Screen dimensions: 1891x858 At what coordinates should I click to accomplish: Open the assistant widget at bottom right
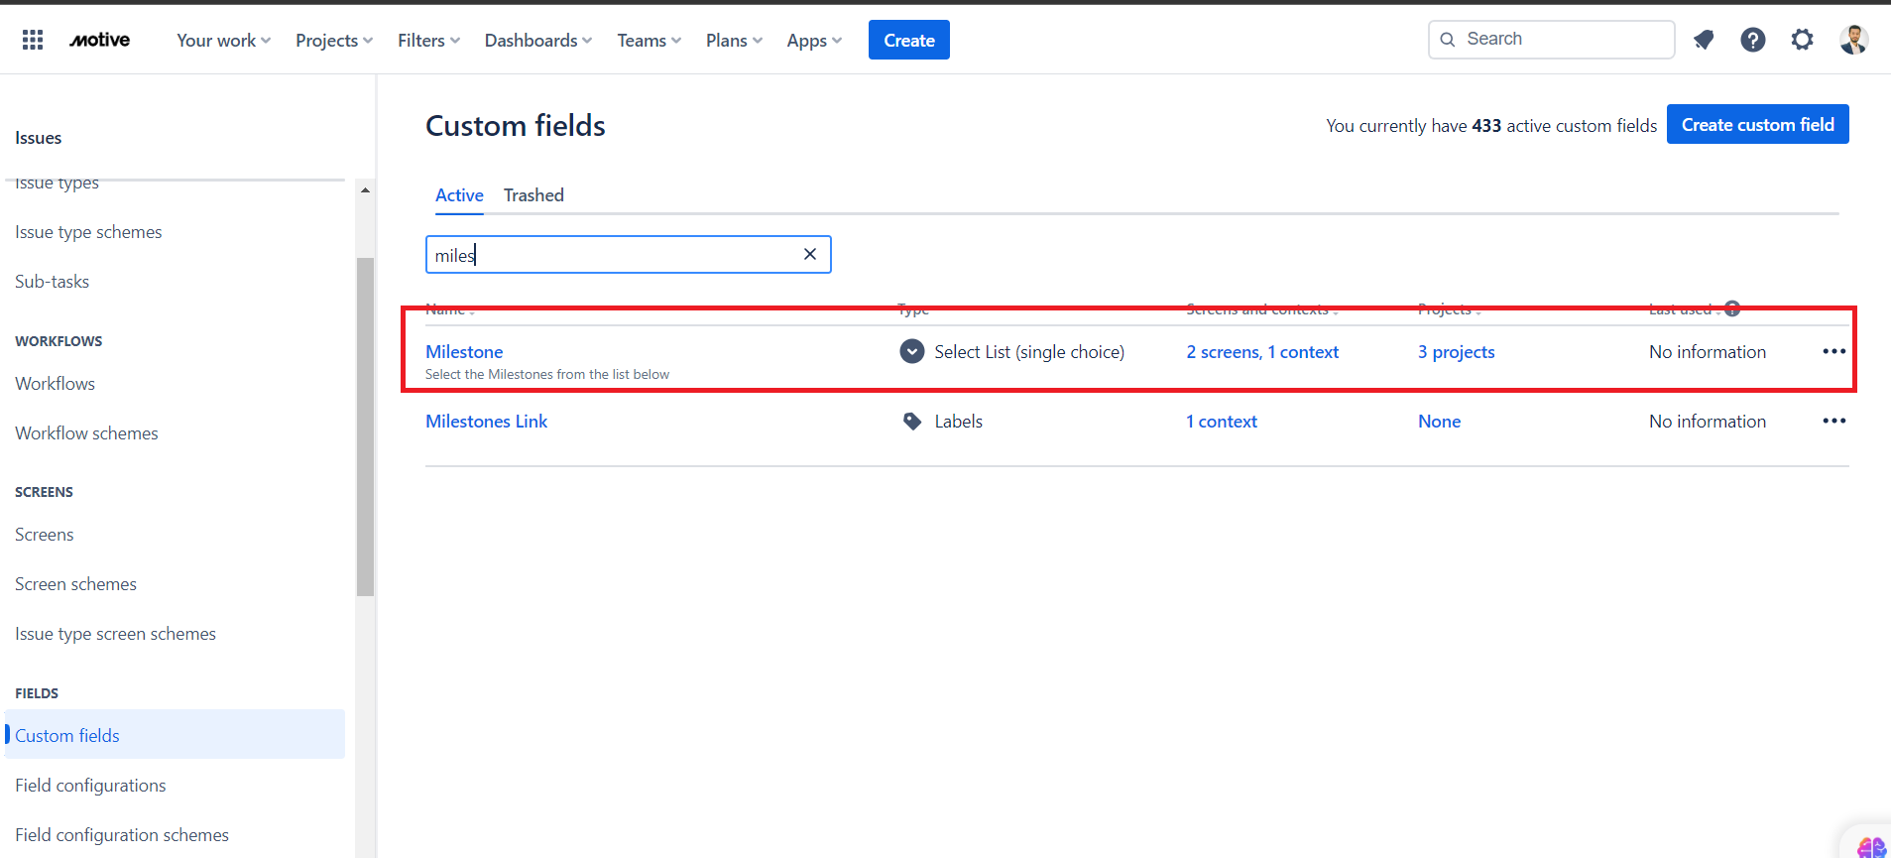1871,846
